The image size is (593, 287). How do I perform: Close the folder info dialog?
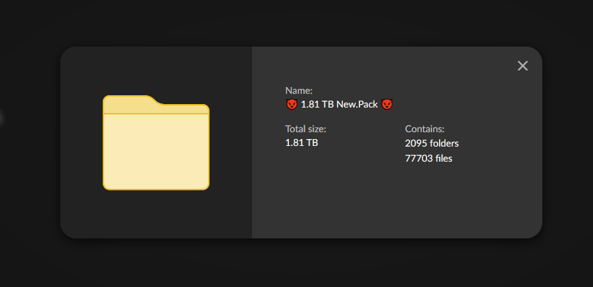click(522, 66)
